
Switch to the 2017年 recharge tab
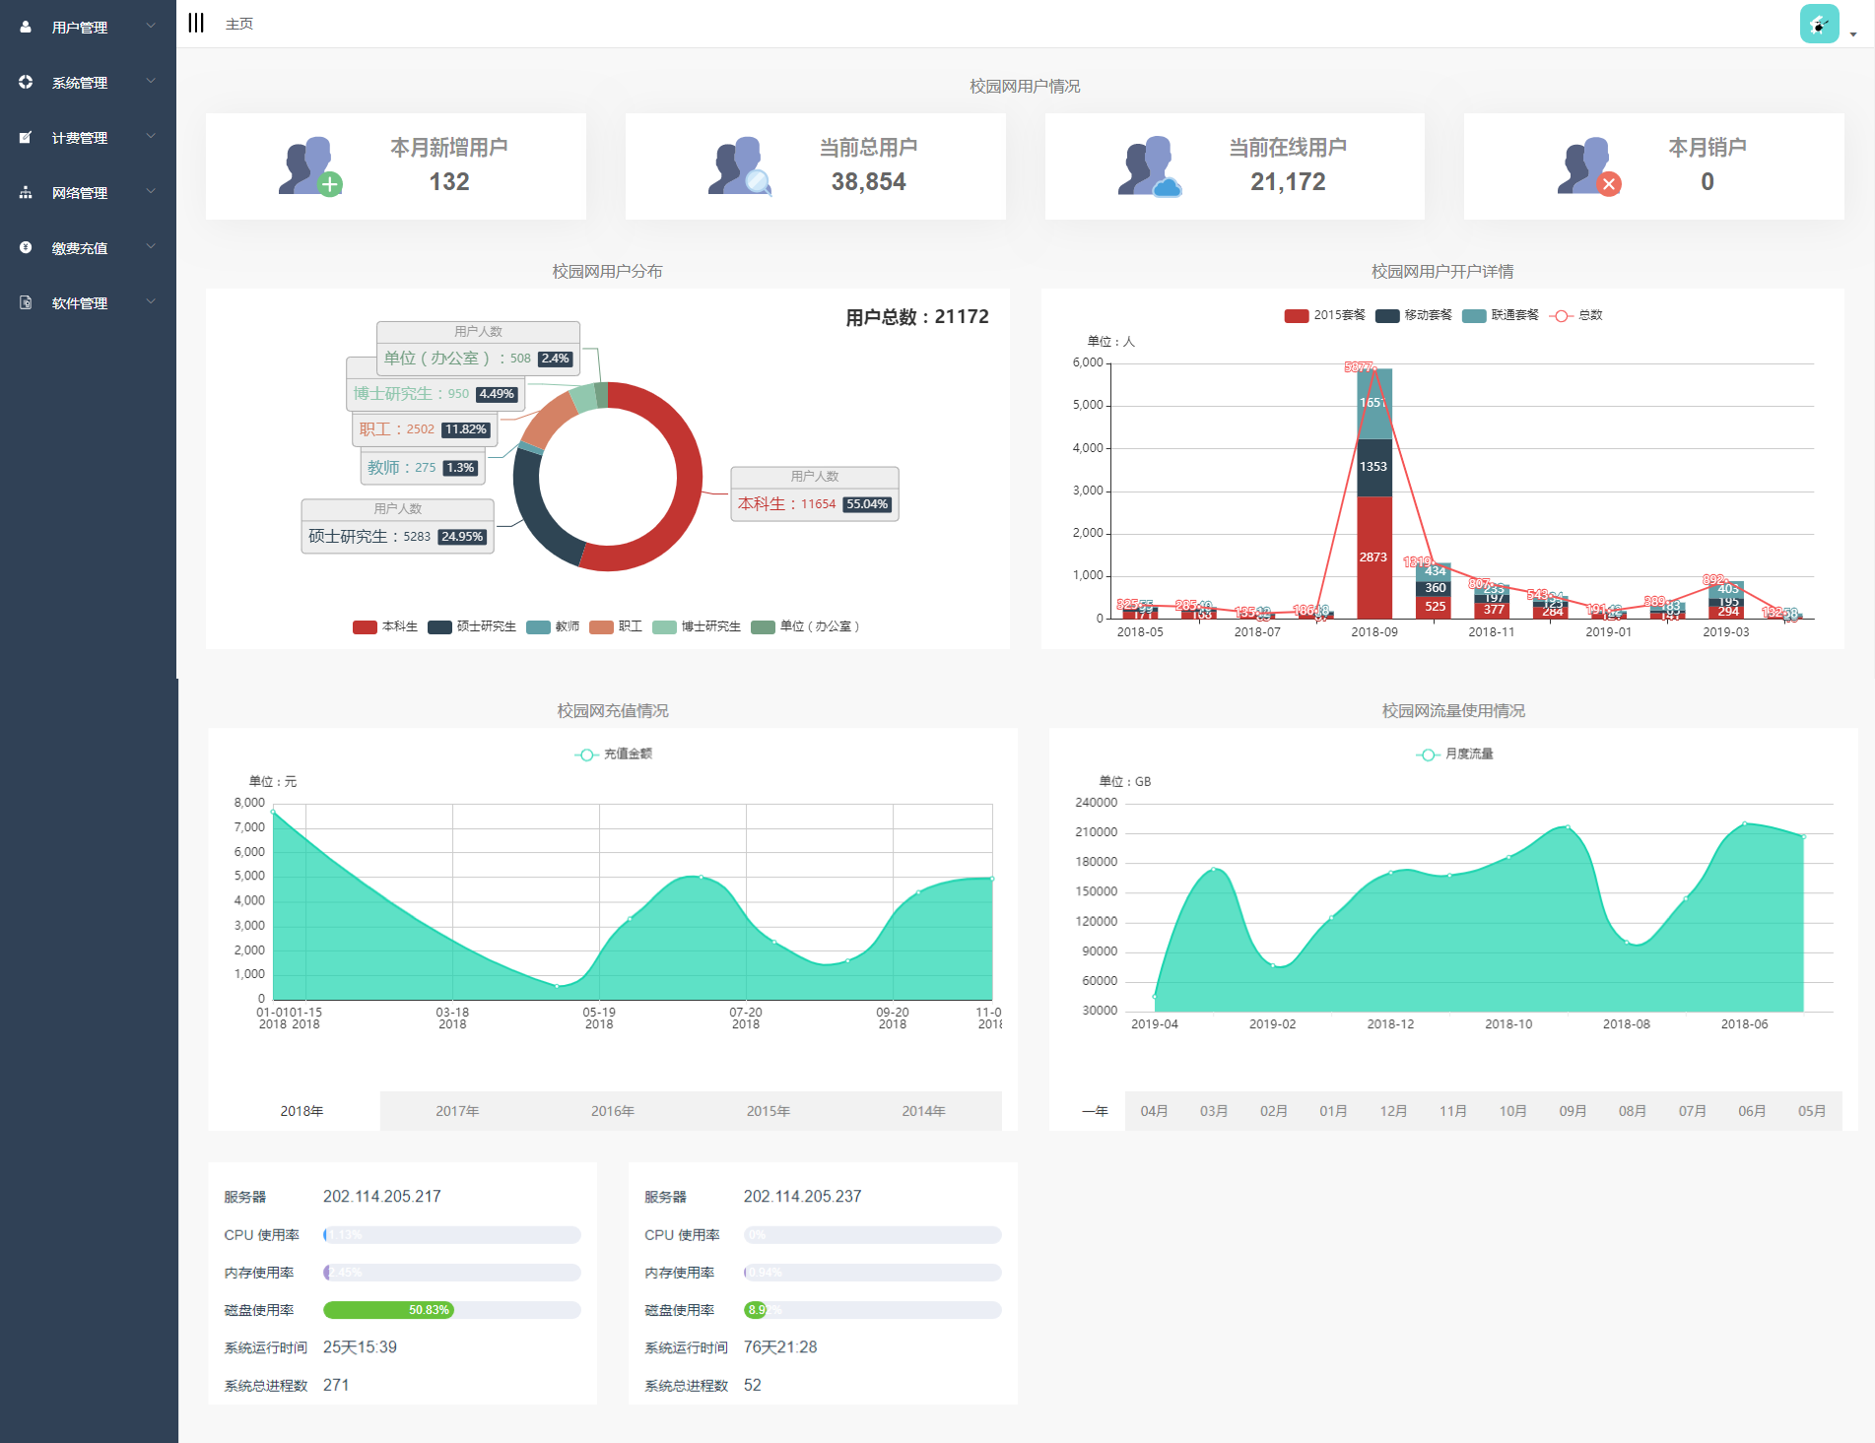point(457,1111)
